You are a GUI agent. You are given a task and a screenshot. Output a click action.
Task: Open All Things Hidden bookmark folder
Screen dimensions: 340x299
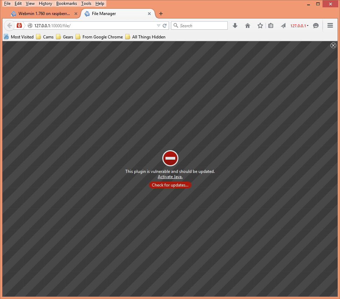pyautogui.click(x=146, y=37)
